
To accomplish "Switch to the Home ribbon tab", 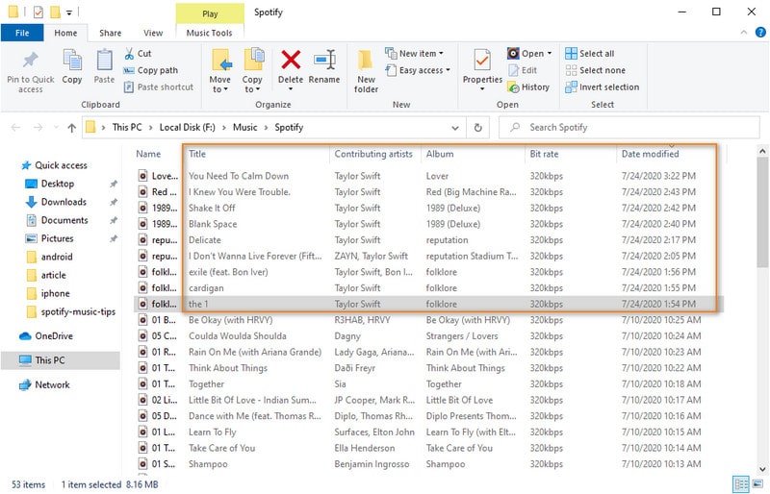I will (x=65, y=33).
